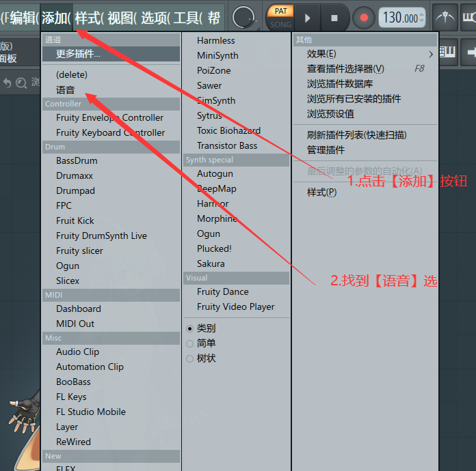Viewport: 476px width, 471px height.
Task: Choose Layer entry
Action: click(x=111, y=427)
